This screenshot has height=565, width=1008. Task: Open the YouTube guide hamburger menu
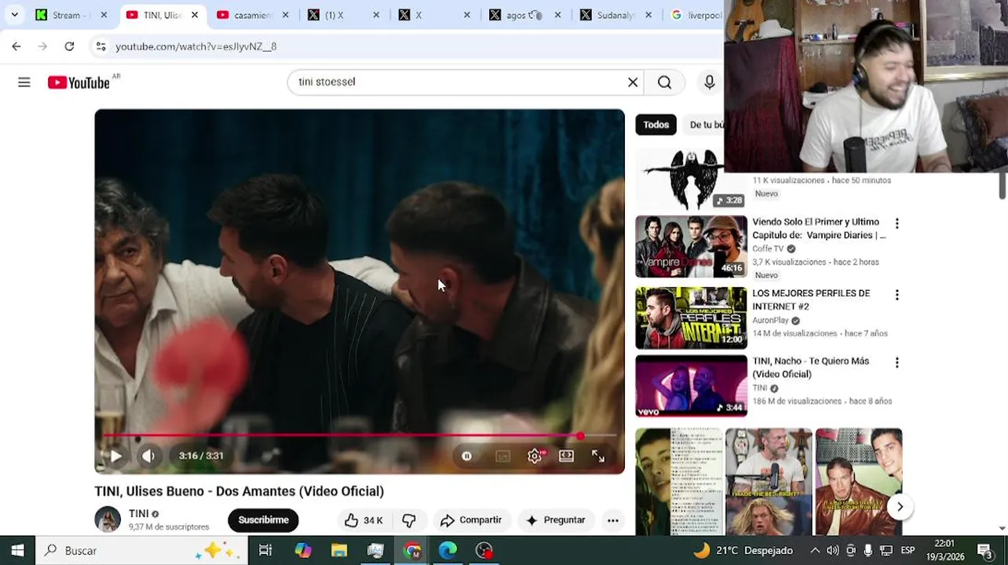[24, 82]
